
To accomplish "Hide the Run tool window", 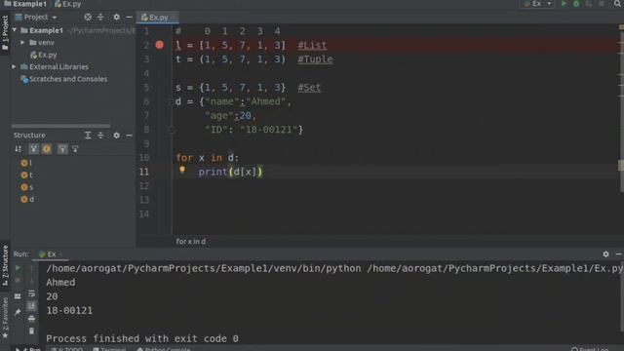I will click(x=618, y=253).
